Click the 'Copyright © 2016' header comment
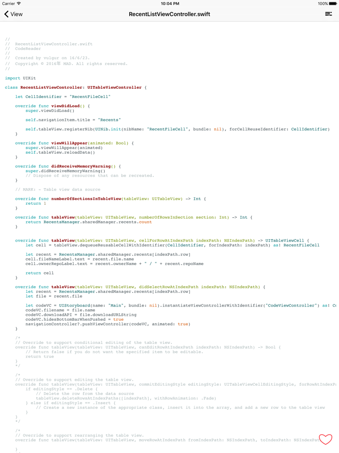Screen dimensions: 339x453 click(66, 64)
